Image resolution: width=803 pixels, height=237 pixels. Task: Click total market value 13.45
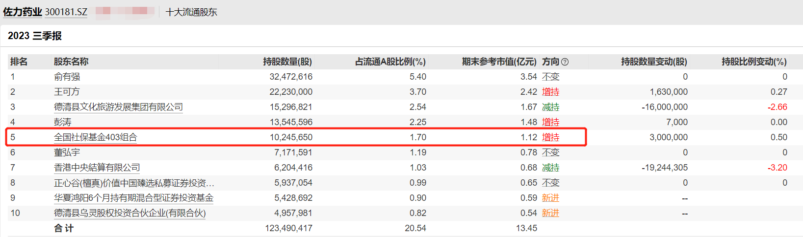(526, 228)
